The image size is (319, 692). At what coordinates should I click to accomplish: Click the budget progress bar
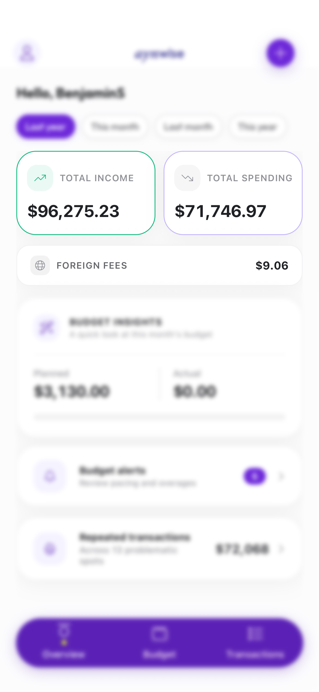coord(159,417)
